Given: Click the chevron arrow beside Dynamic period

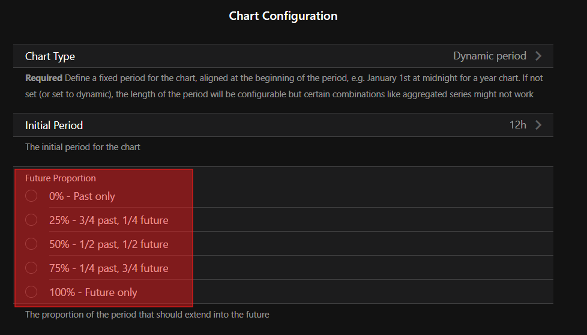Looking at the screenshot, I should point(538,56).
